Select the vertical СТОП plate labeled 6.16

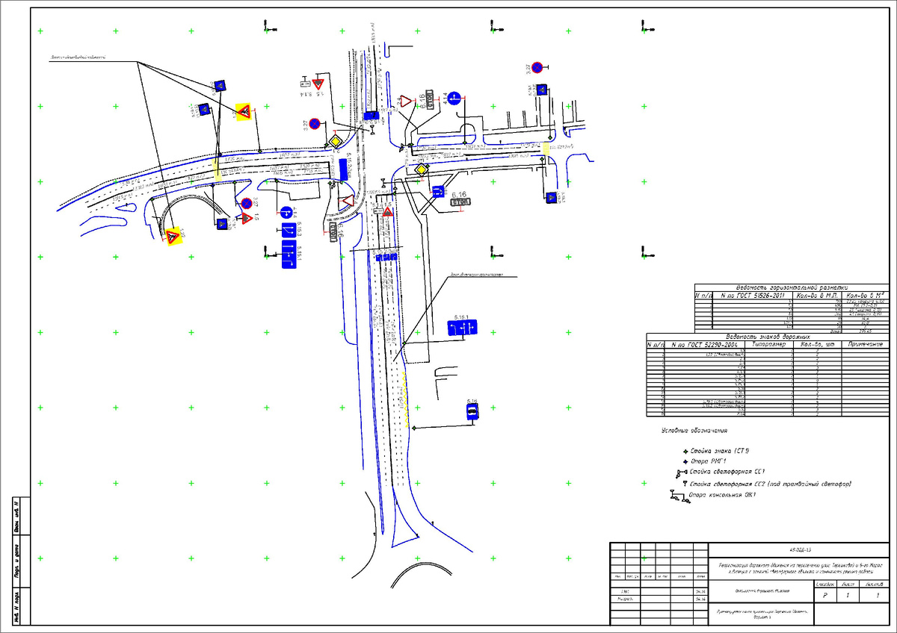pos(334,233)
